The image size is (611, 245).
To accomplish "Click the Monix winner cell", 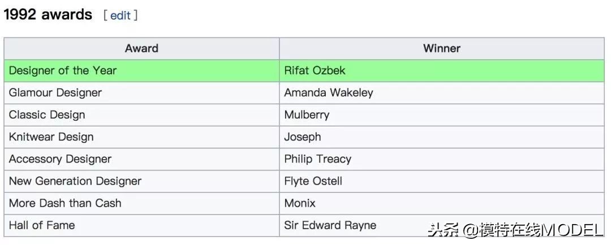I will [x=300, y=203].
